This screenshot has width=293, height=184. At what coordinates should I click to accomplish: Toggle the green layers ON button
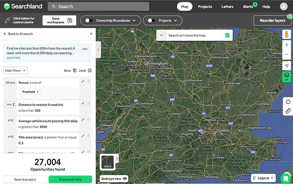tap(286, 77)
